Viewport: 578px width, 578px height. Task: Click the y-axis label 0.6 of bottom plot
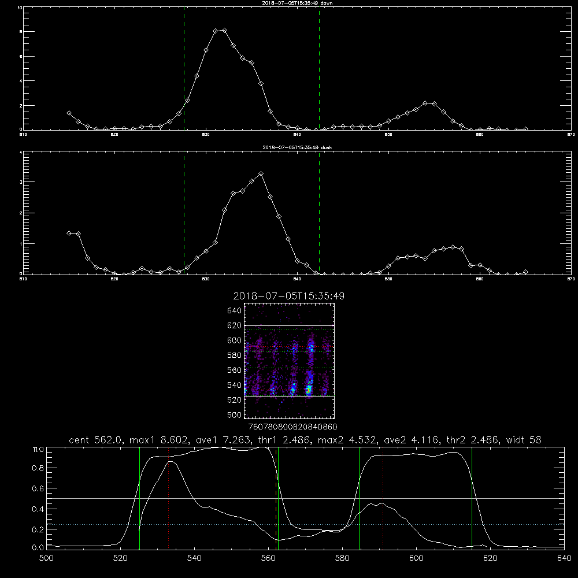[38, 488]
